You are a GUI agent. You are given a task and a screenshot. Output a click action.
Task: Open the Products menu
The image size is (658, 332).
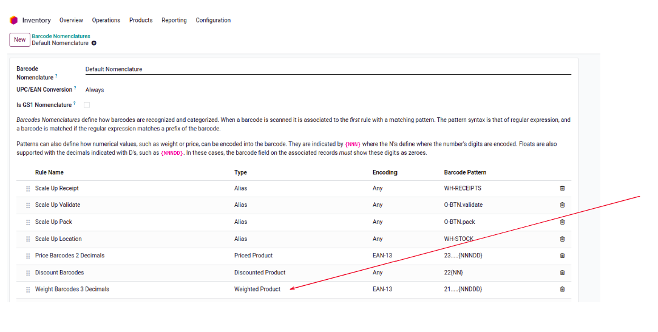[x=141, y=20]
